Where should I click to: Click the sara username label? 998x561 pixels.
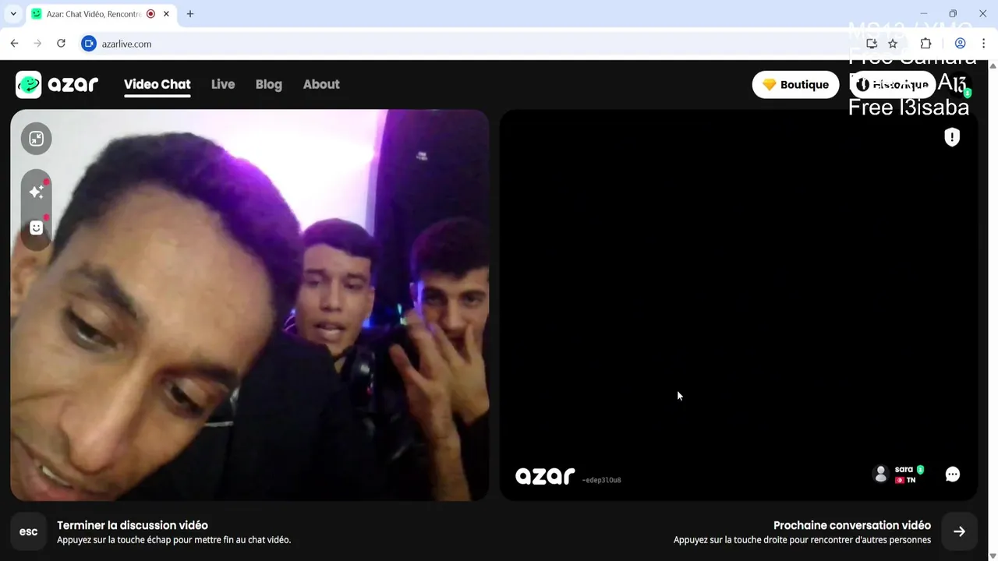[904, 470]
